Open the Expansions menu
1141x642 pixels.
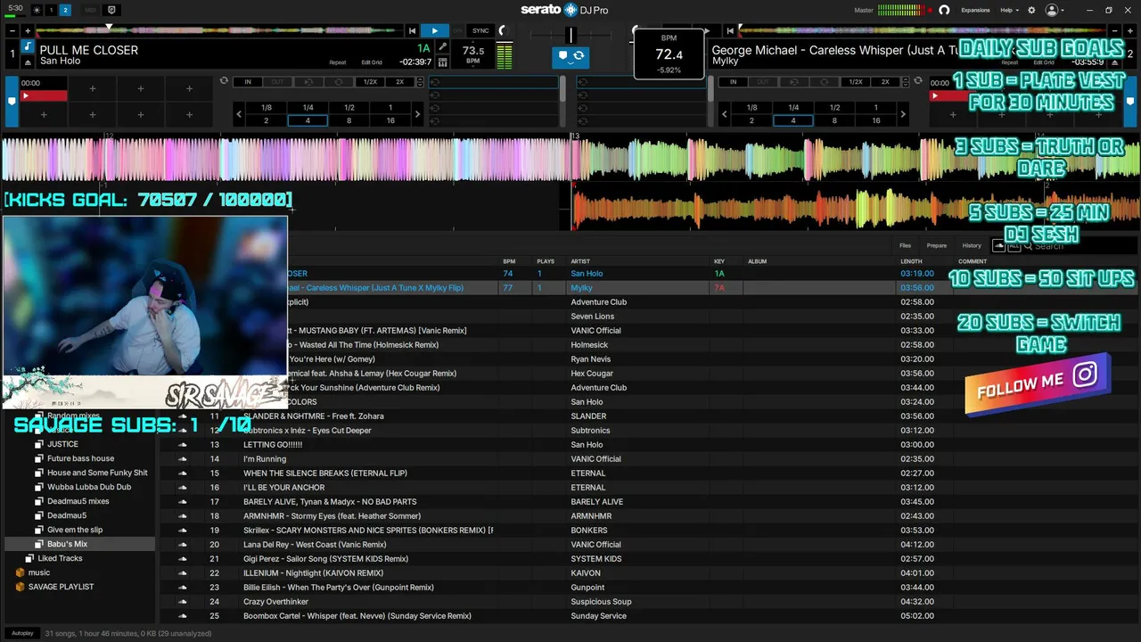click(x=975, y=10)
